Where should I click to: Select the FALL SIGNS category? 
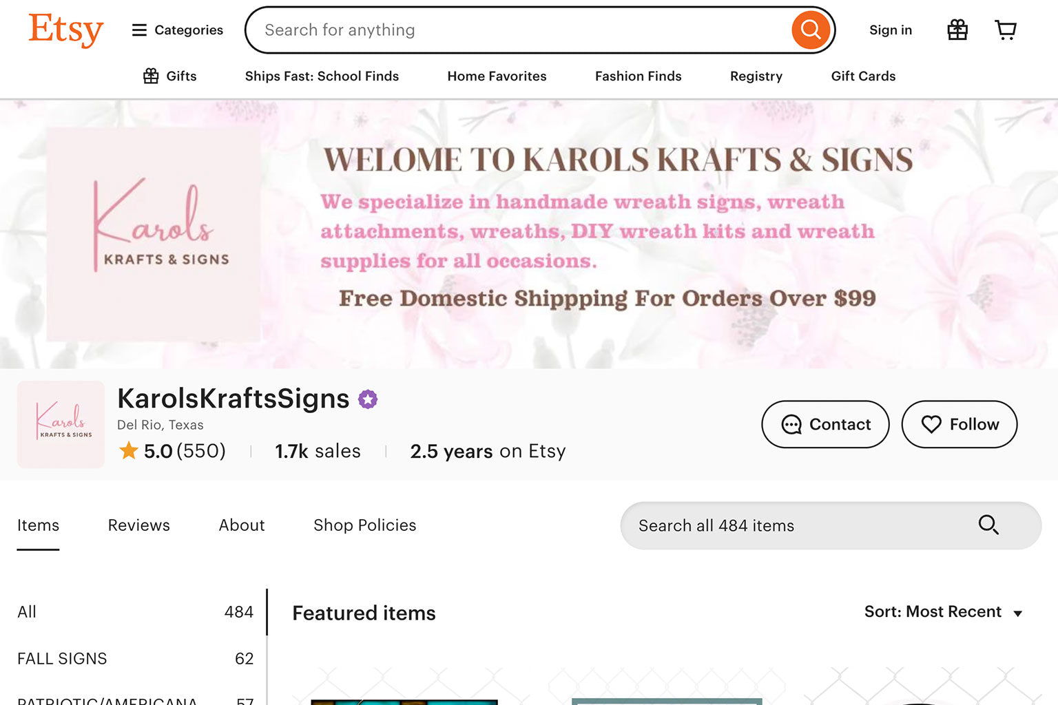[136, 659]
